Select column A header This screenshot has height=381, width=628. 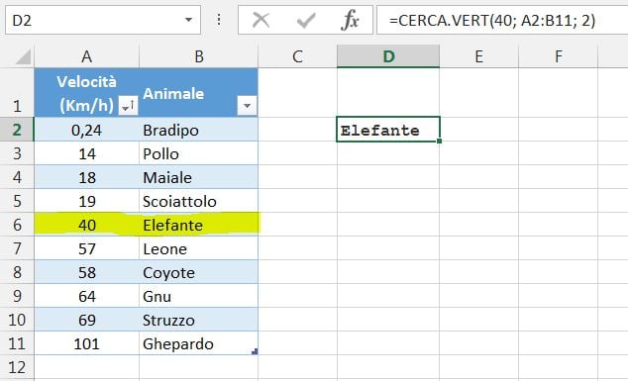point(86,56)
